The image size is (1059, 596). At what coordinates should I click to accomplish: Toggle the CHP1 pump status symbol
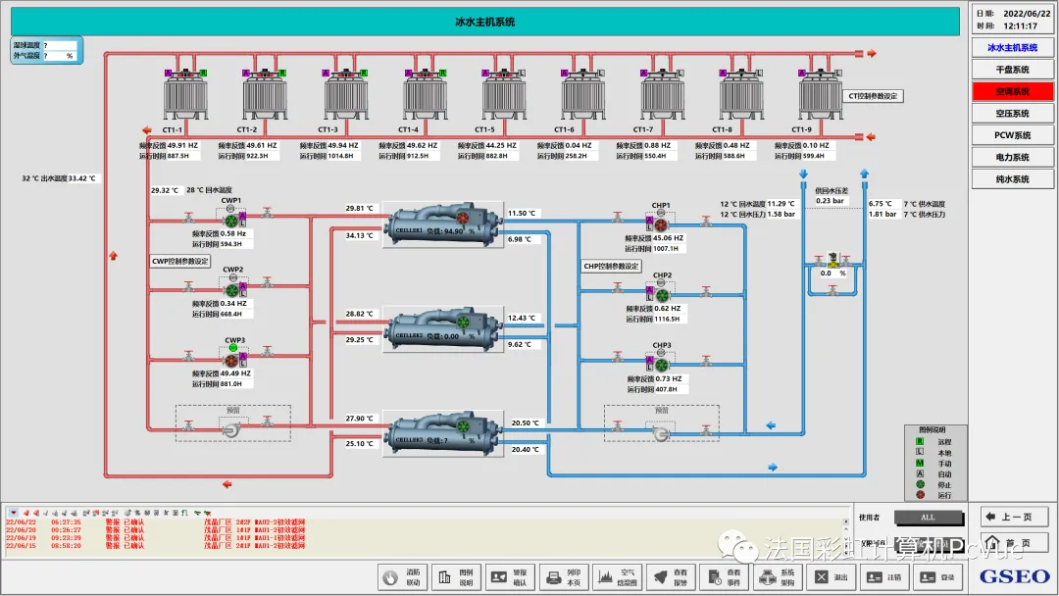[x=661, y=225]
